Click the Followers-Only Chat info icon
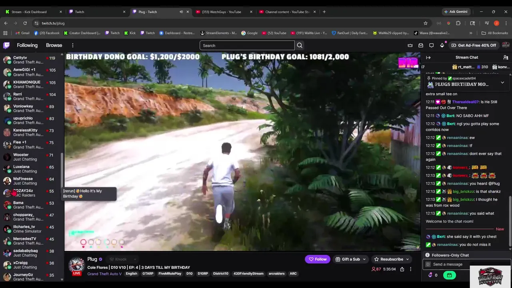512x288 pixels. 428,255
